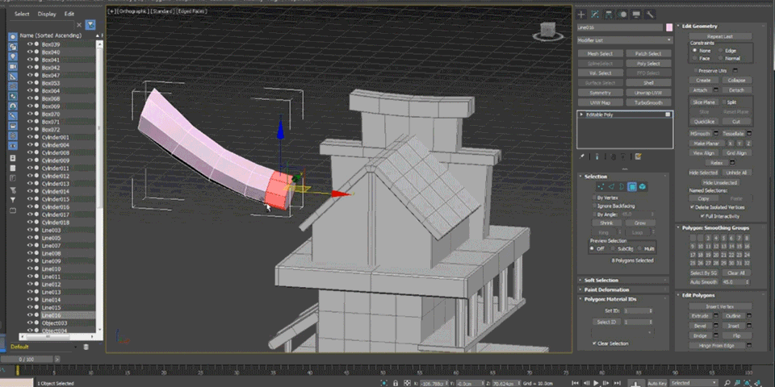Open the Modify command panel tab
The height and width of the screenshot is (387, 775).
(596, 15)
